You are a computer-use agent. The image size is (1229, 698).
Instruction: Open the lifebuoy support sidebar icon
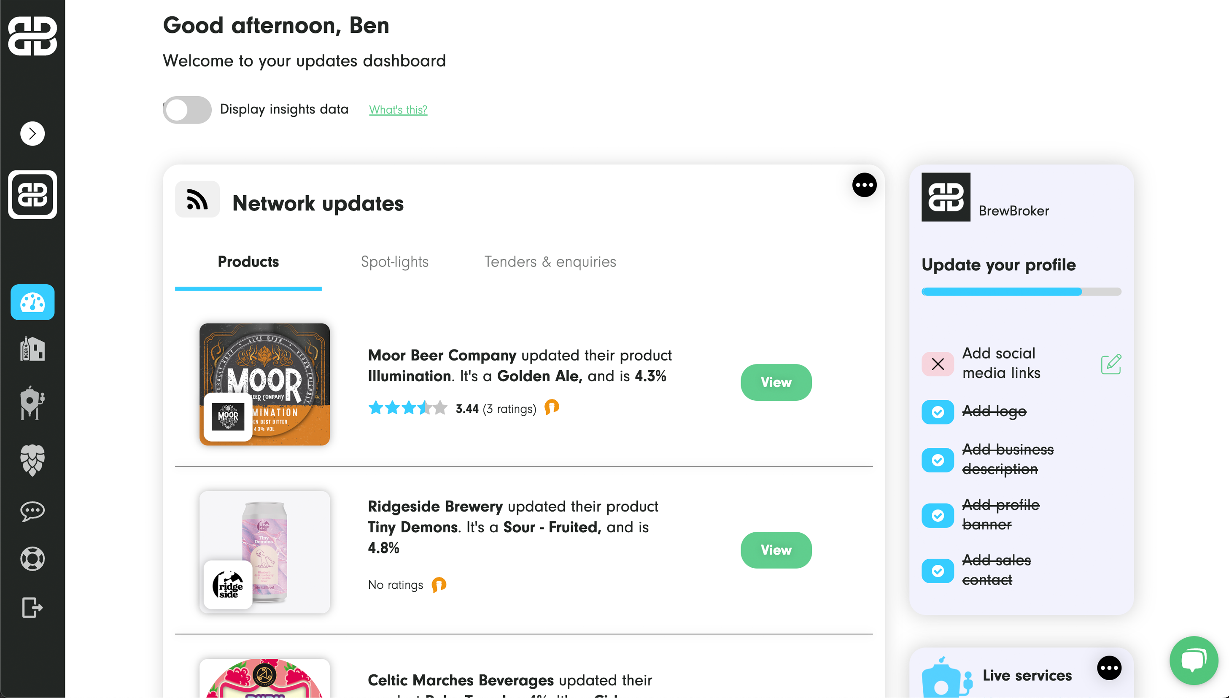[x=32, y=558]
